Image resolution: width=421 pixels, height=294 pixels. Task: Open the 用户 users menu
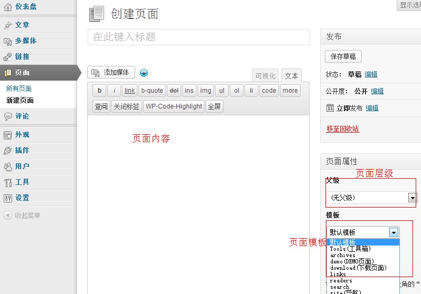click(22, 166)
